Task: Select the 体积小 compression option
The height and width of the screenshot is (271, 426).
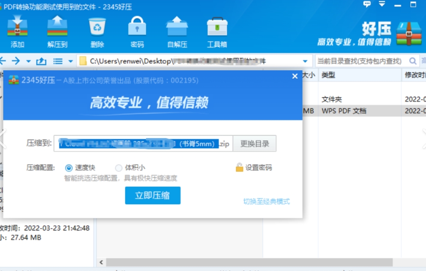Action: (119, 167)
